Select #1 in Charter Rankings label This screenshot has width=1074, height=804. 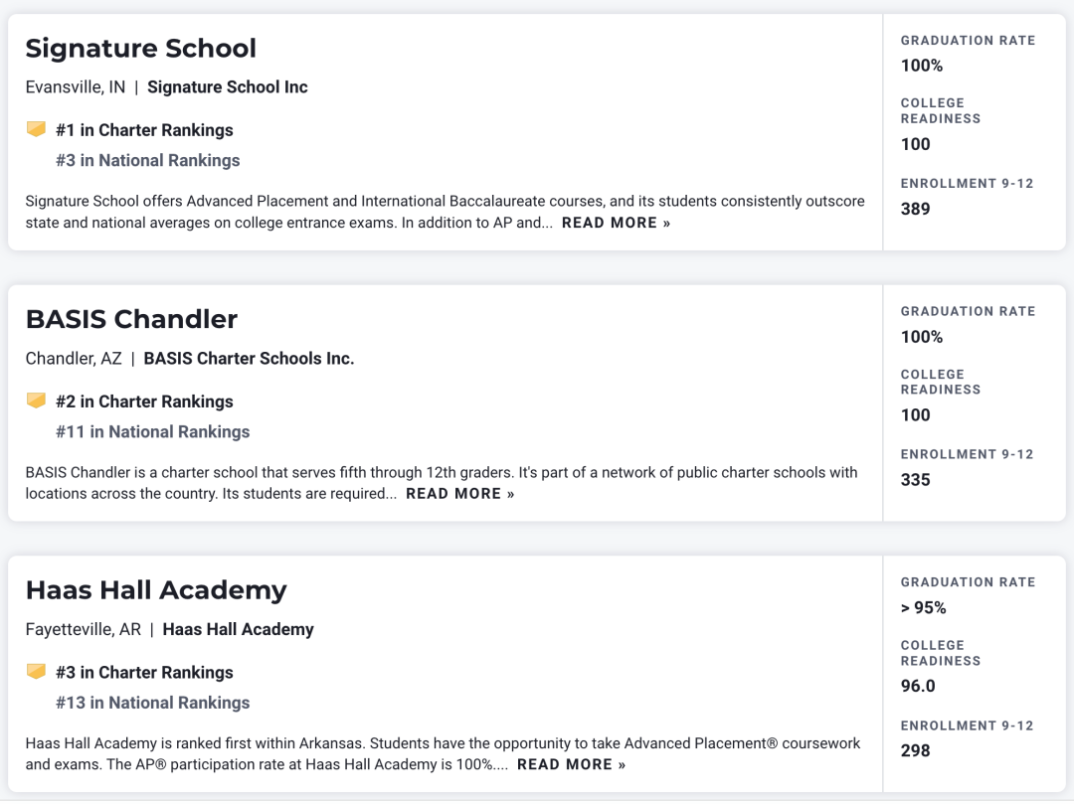point(144,130)
